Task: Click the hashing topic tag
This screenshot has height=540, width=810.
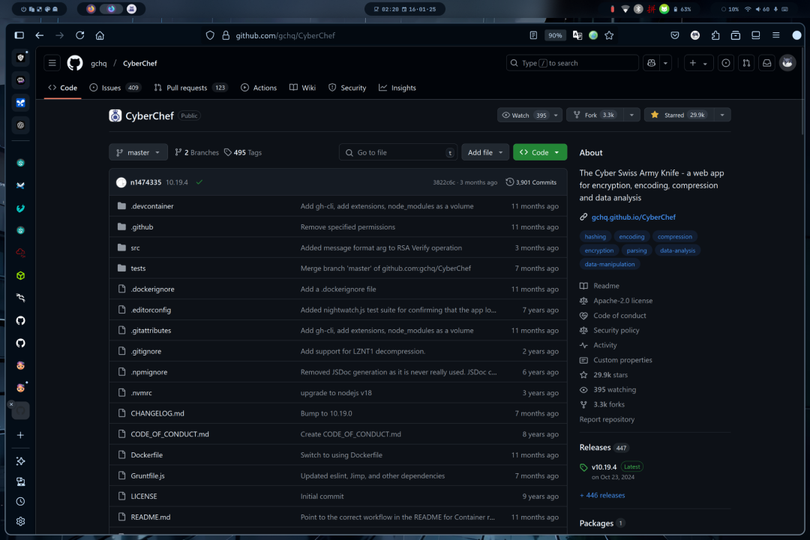Action: (595, 237)
